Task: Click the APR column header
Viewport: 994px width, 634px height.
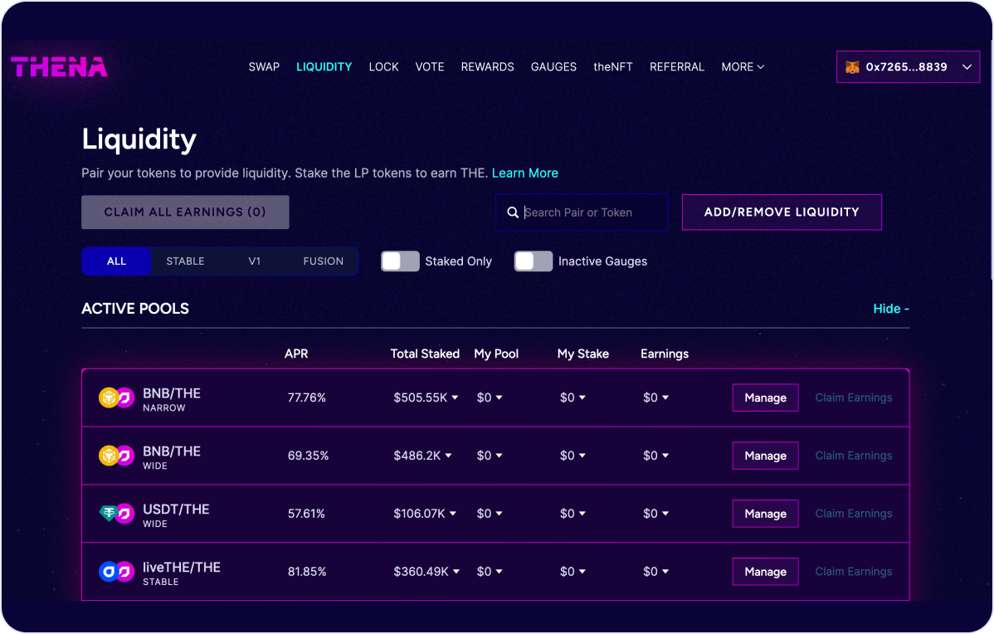Action: pyautogui.click(x=296, y=354)
